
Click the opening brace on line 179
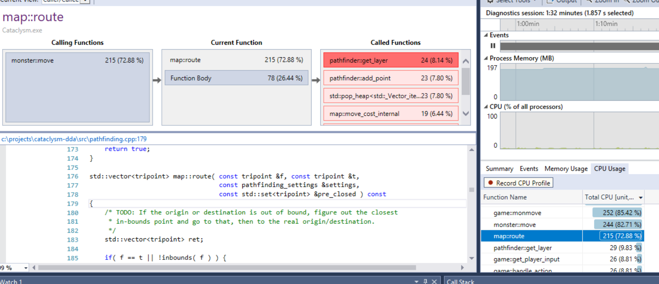(x=91, y=203)
